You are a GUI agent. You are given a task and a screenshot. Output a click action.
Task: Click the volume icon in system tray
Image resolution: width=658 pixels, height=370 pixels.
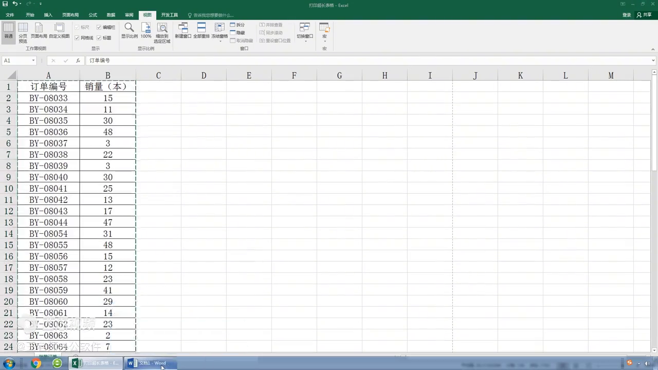pyautogui.click(x=648, y=363)
